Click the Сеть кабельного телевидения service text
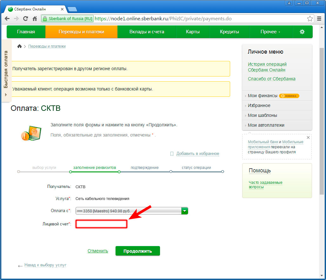 pyautogui.click(x=102, y=199)
